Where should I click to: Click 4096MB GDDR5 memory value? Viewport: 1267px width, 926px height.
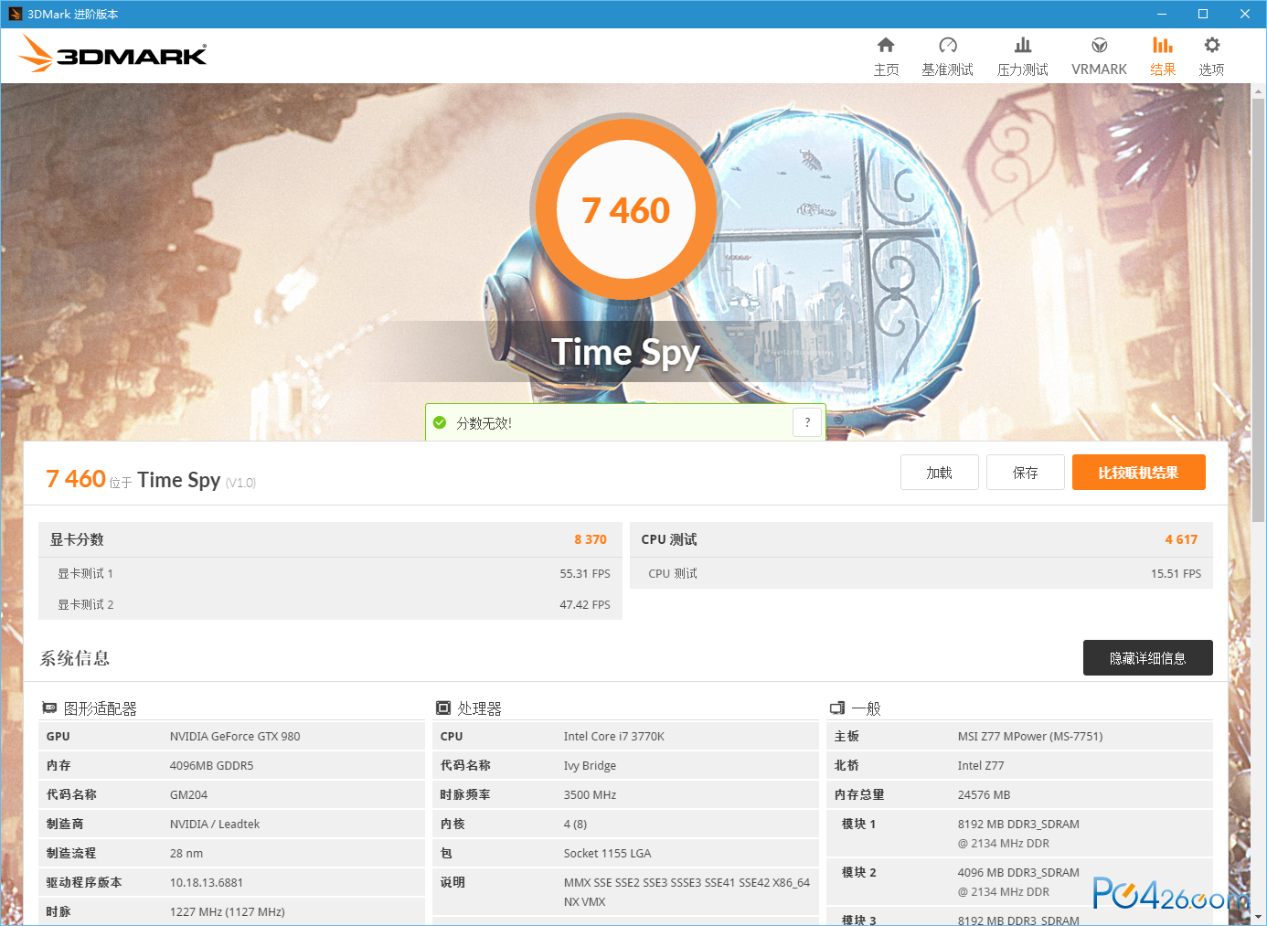click(x=212, y=765)
